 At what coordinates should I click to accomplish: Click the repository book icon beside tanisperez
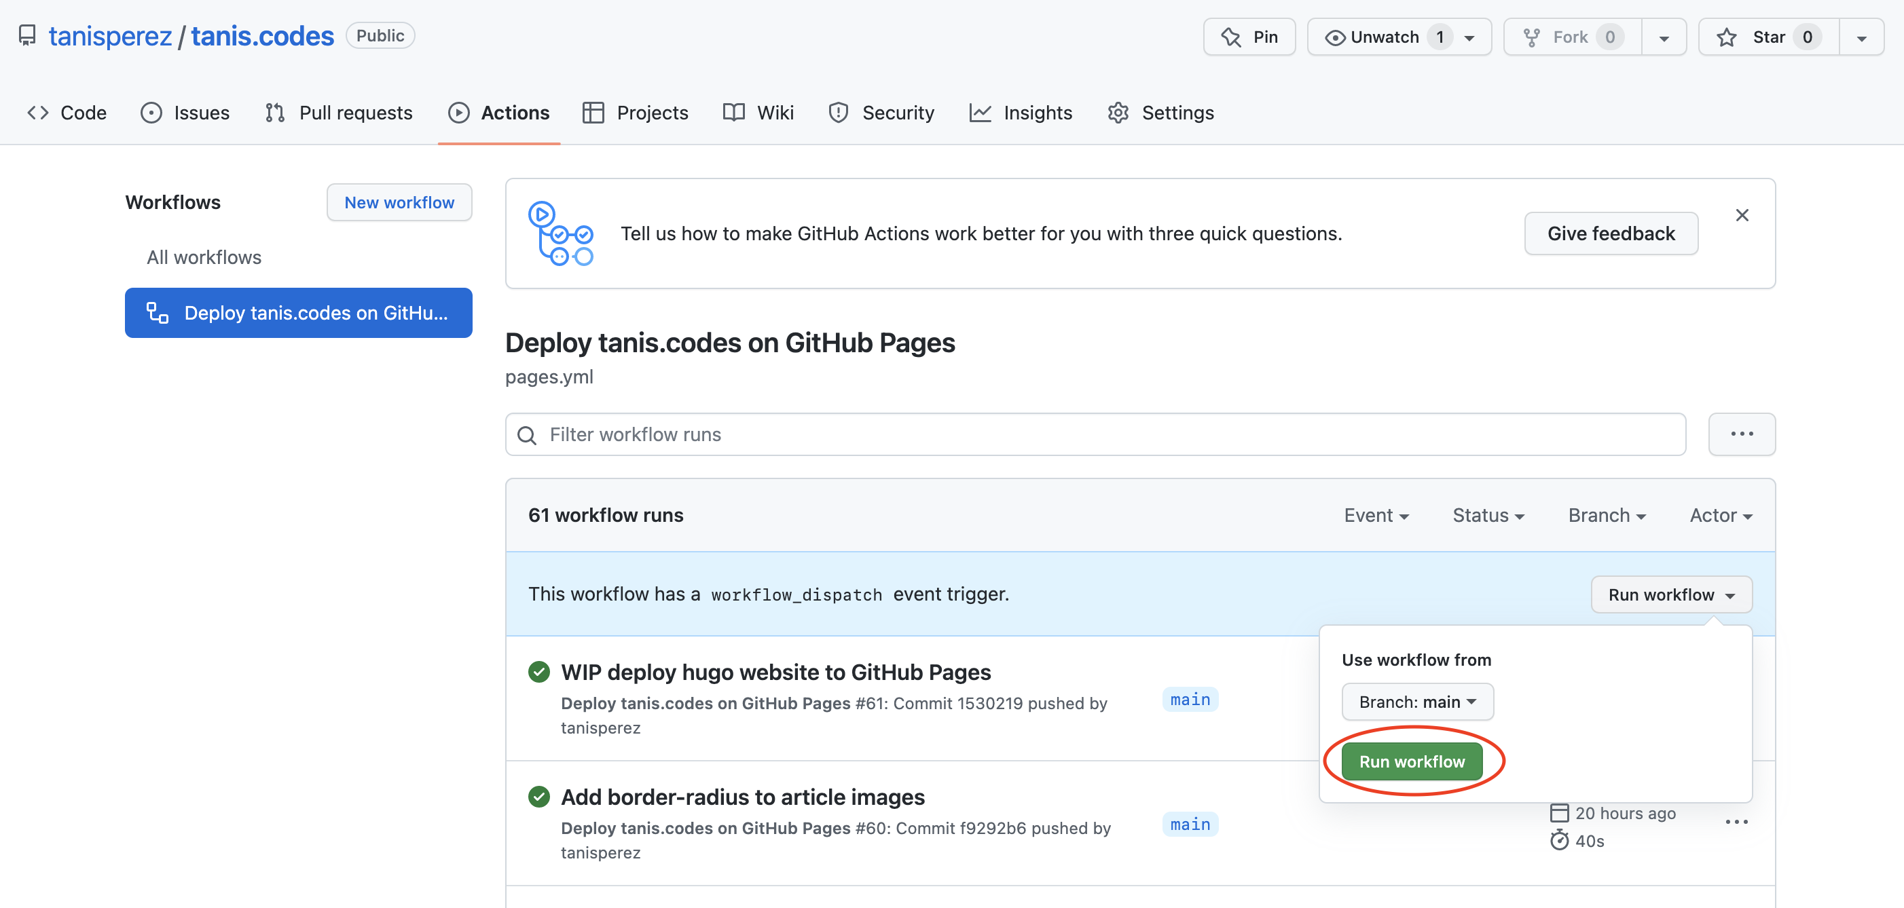pyautogui.click(x=27, y=35)
